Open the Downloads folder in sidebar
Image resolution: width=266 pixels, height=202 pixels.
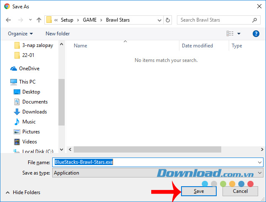[x=34, y=112]
